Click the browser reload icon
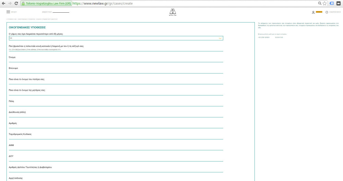The image size is (343, 181). (16, 3)
